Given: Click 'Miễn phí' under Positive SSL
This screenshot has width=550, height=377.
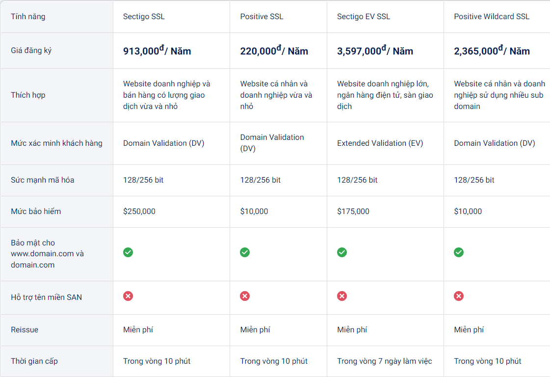Looking at the screenshot, I should (x=255, y=329).
